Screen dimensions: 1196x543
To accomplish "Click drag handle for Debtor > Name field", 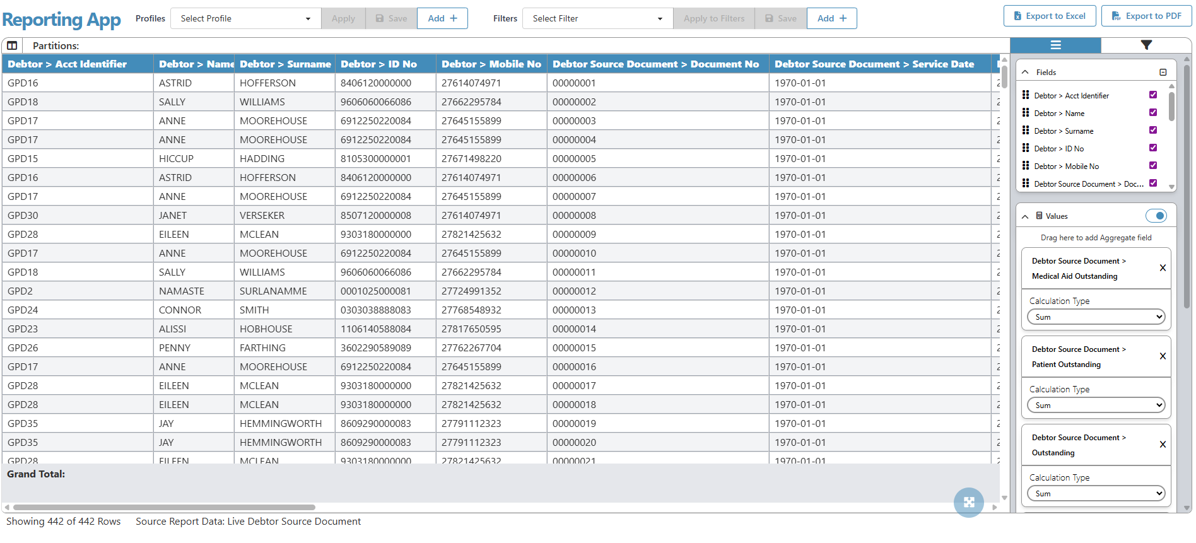I will point(1026,113).
